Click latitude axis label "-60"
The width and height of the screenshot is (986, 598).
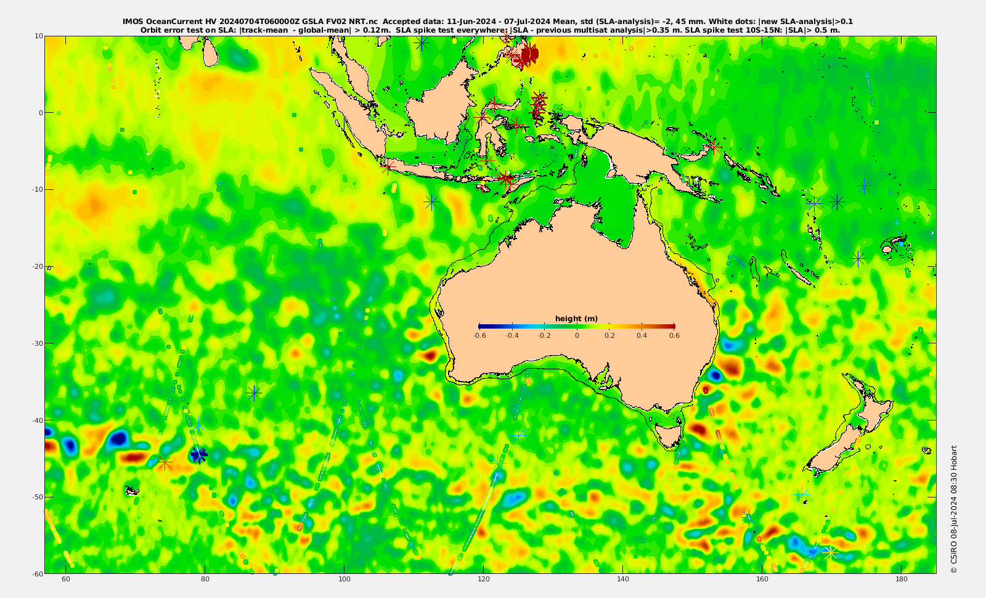(36, 574)
